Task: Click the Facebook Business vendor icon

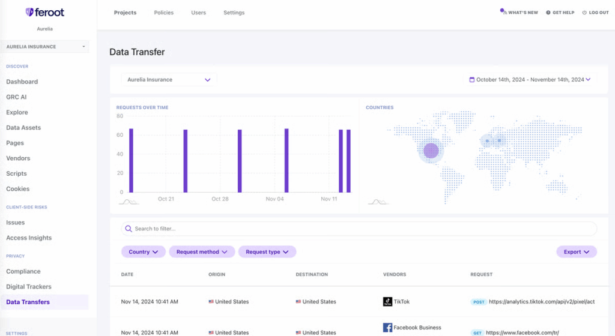Action: pos(387,328)
